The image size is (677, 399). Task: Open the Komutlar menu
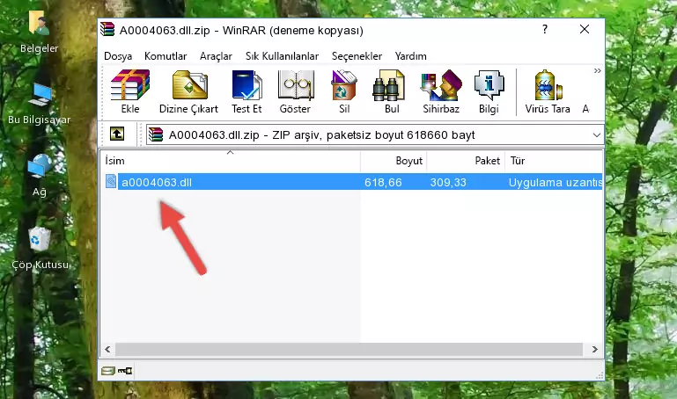click(166, 56)
